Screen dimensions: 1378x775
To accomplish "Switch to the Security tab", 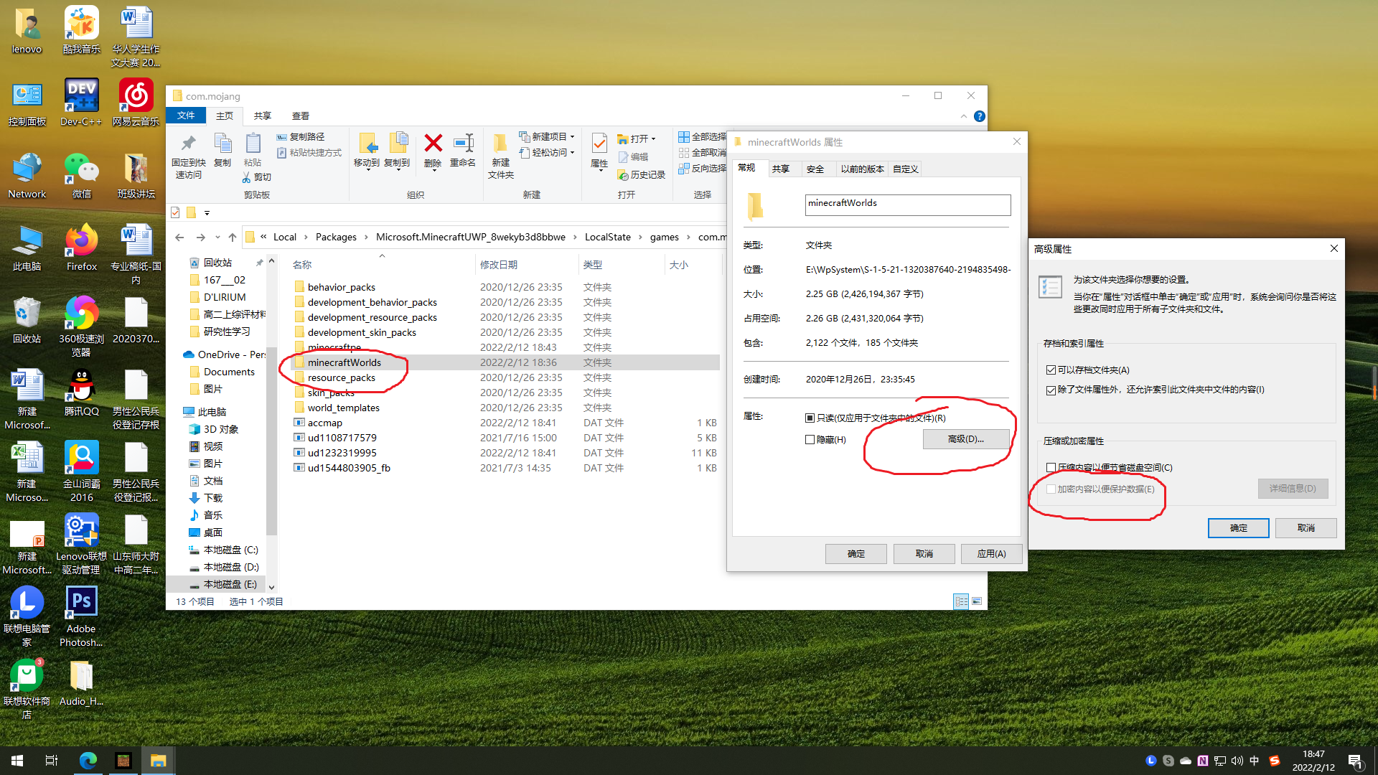I will tap(815, 169).
